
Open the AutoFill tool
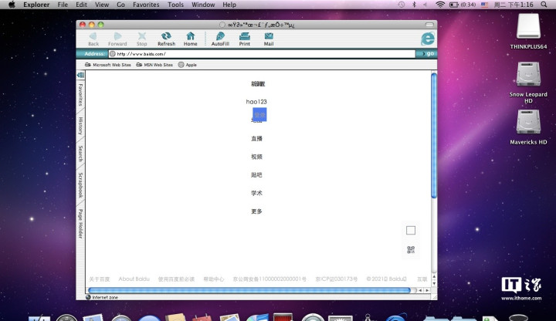pyautogui.click(x=220, y=39)
